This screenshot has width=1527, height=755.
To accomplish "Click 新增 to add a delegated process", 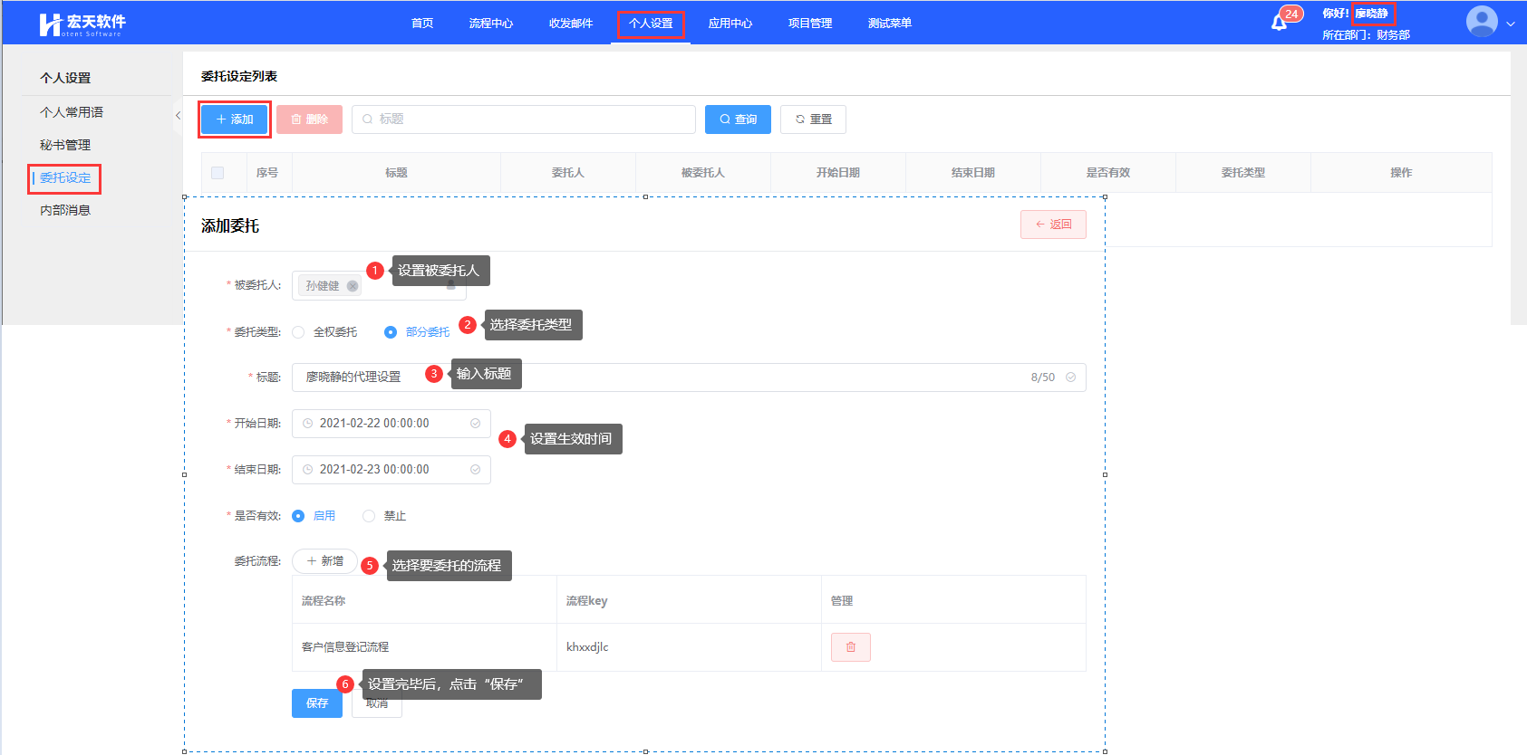I will pyautogui.click(x=324, y=561).
